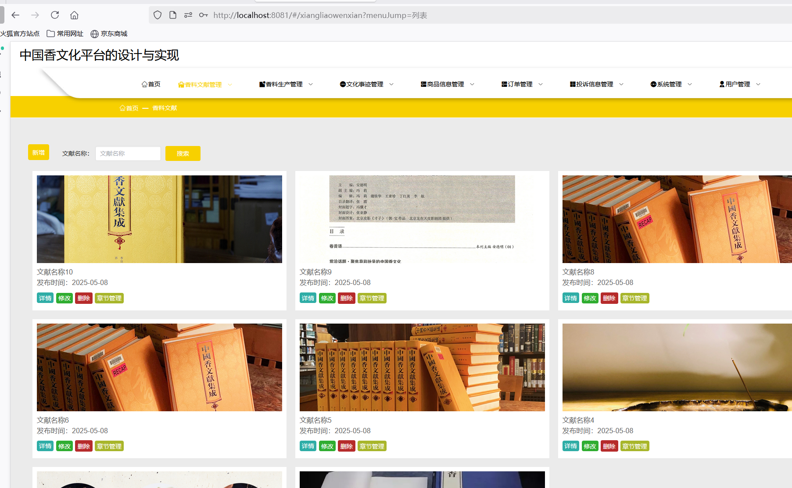Click the shield tracking protection icon
Screen dimensions: 792x488
tap(158, 15)
